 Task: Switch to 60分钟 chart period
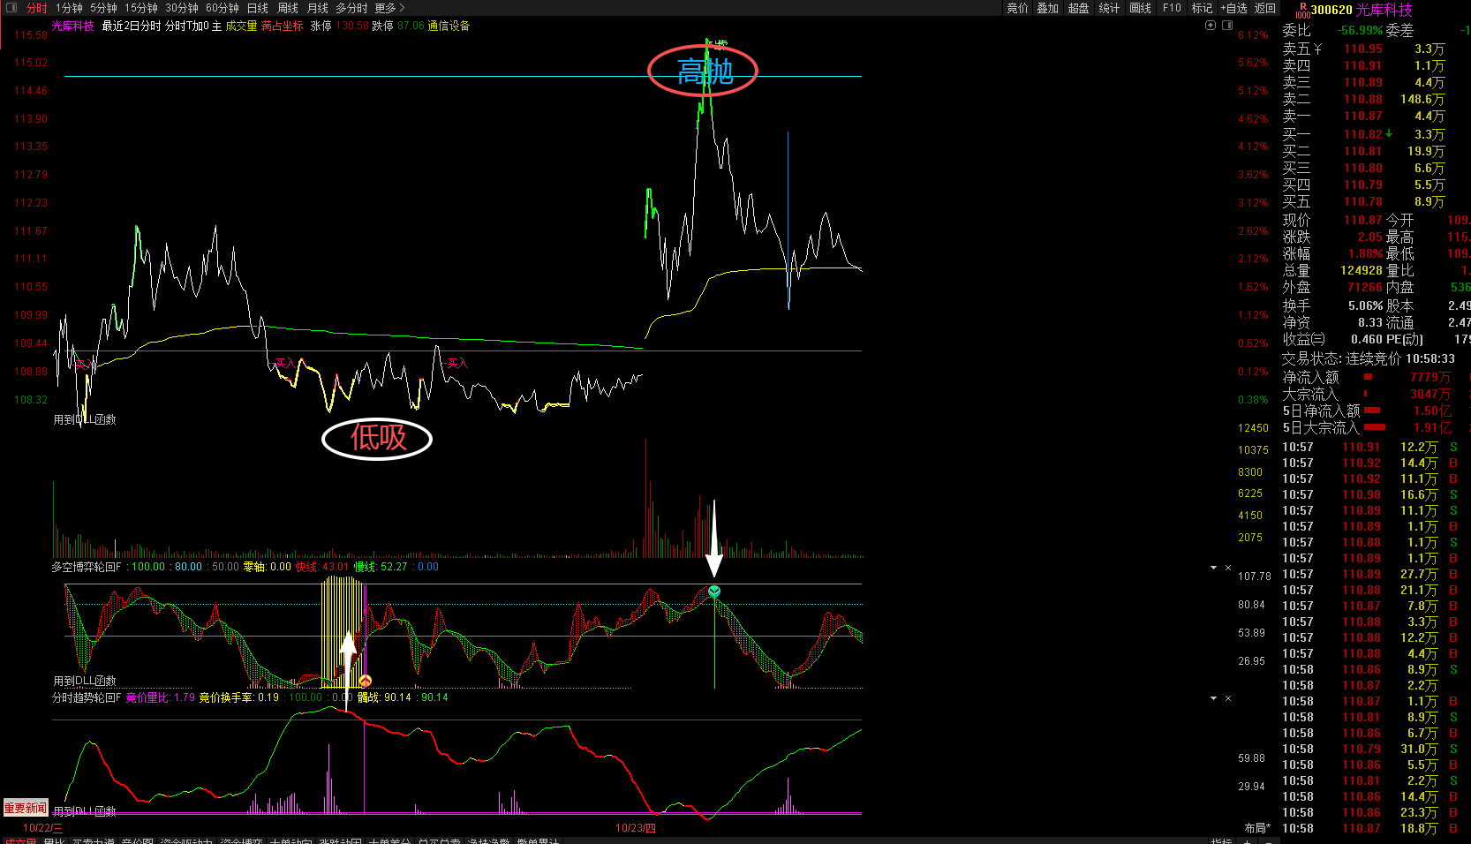tap(223, 8)
